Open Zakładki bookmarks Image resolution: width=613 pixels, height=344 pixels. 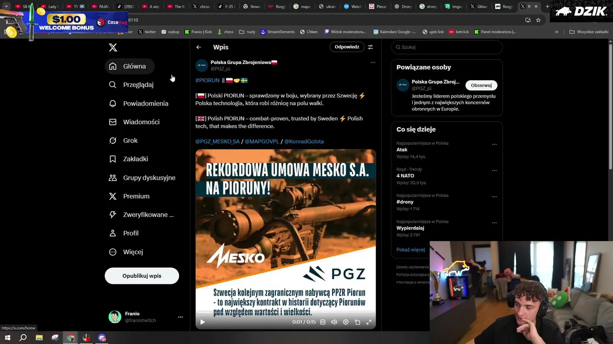129,159
